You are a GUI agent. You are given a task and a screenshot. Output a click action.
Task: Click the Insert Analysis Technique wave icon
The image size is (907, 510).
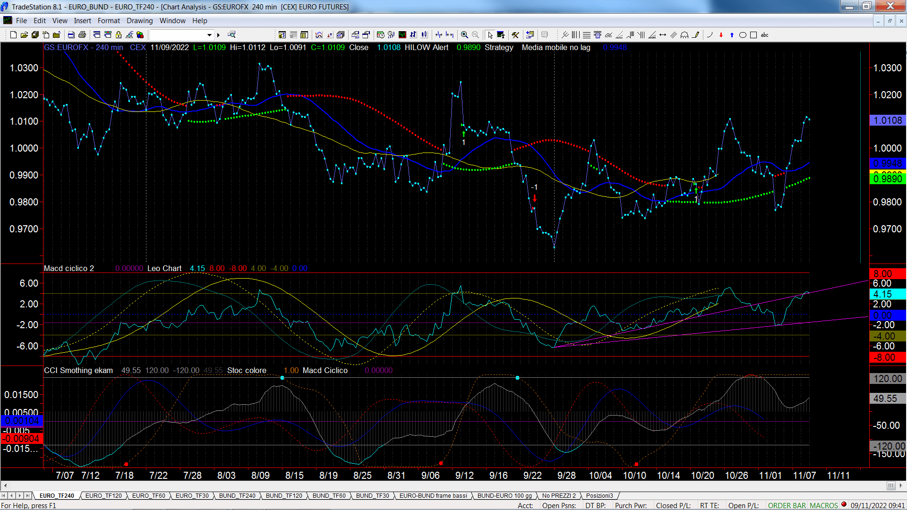pyautogui.click(x=319, y=34)
